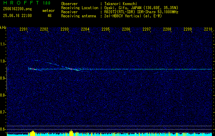Click the yellow power peak below 2201
The width and height of the screenshot is (215, 136).
click(x=32, y=133)
